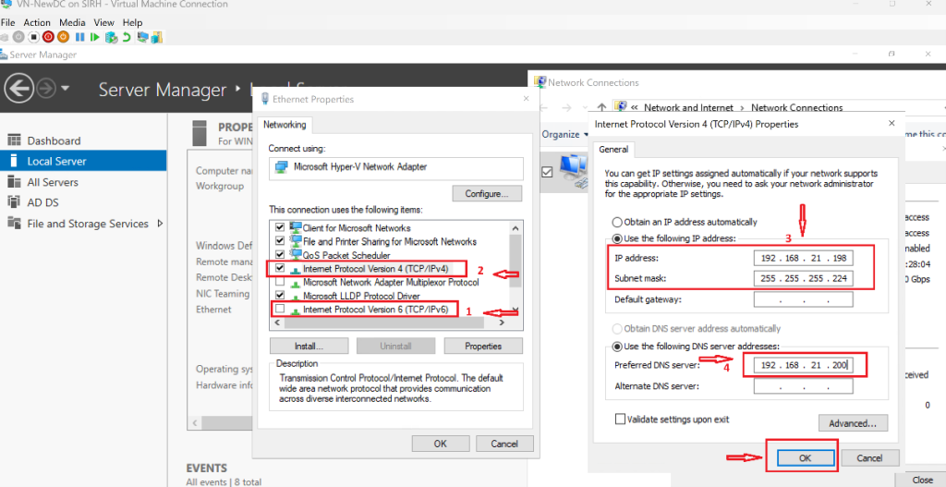Click the Configure... button
946x487 pixels.
[486, 194]
